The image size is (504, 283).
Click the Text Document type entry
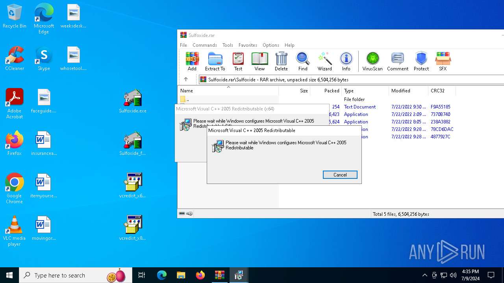pos(360,107)
